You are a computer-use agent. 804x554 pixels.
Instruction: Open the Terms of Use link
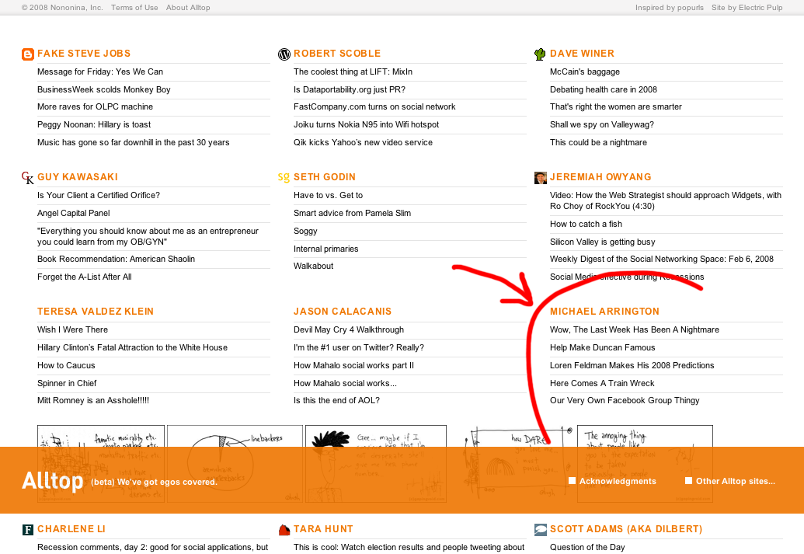click(x=134, y=8)
